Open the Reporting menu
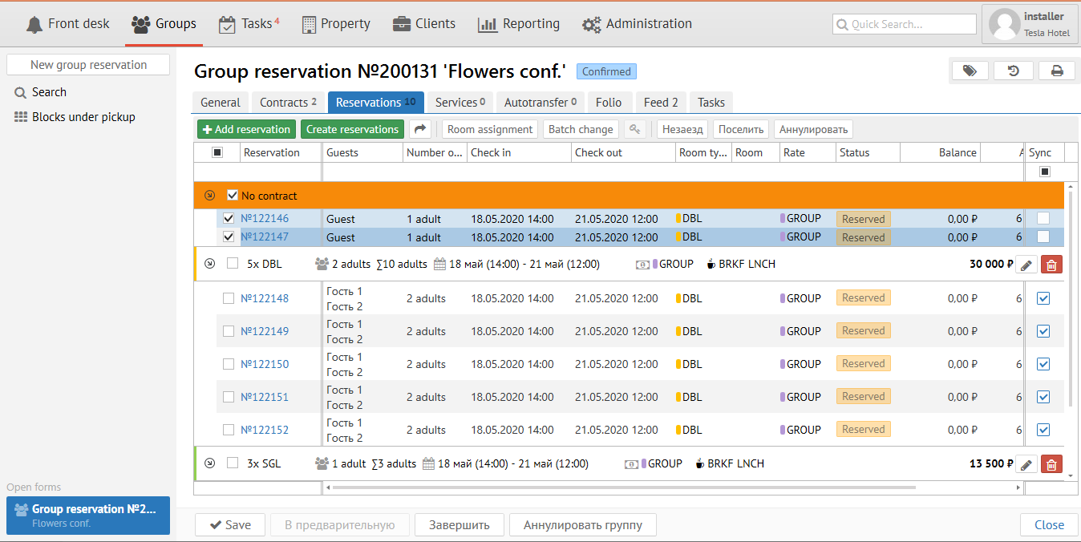 point(519,24)
